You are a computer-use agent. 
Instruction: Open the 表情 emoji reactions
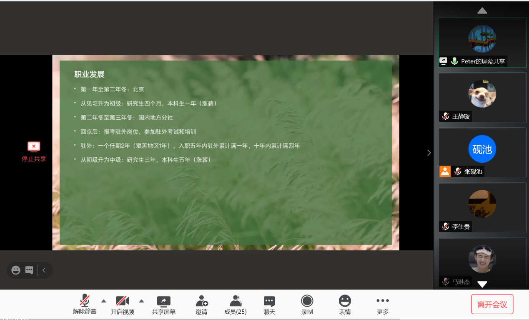(345, 304)
